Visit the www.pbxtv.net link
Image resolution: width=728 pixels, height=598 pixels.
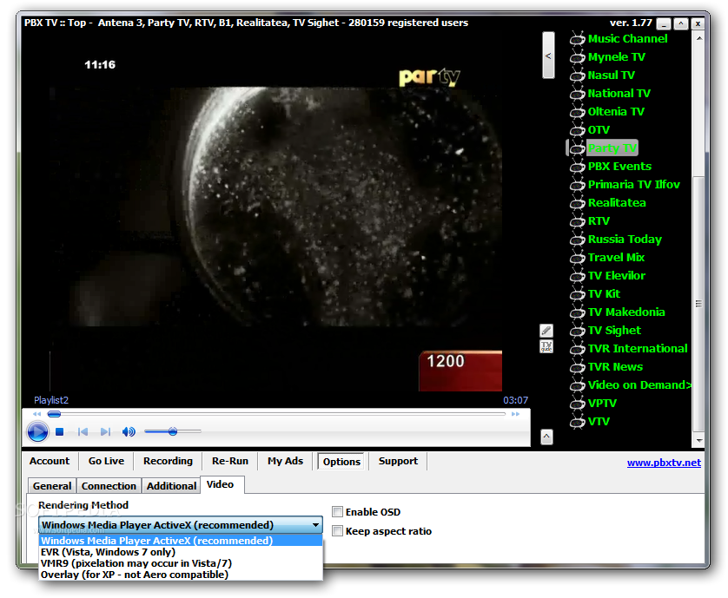[664, 463]
